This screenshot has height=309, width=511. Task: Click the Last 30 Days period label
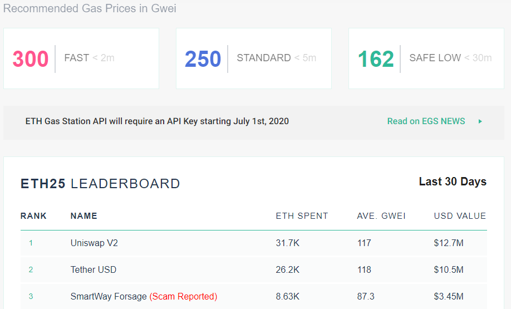(x=453, y=182)
